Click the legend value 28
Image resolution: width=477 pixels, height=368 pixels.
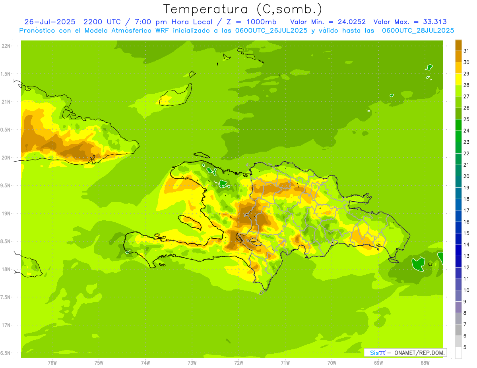(466, 85)
